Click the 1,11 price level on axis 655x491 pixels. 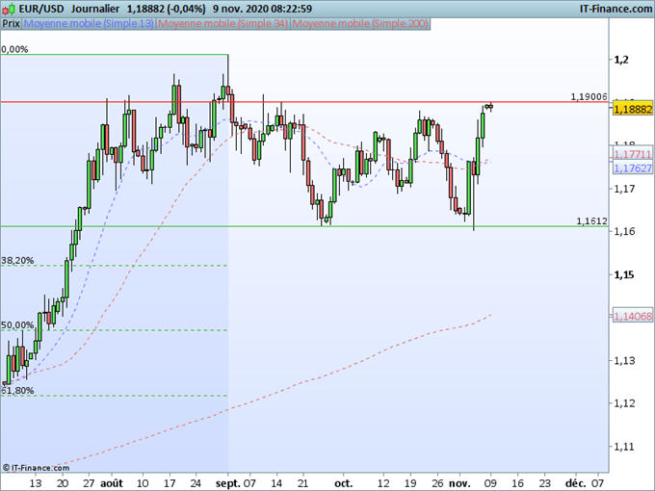[623, 447]
